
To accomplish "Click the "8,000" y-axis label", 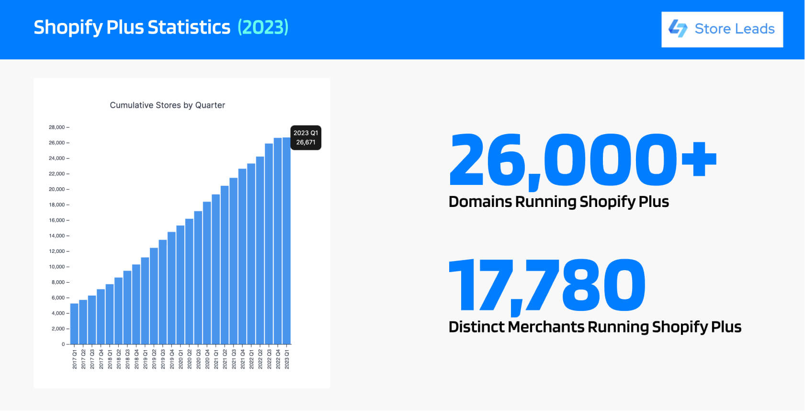I will coord(58,282).
